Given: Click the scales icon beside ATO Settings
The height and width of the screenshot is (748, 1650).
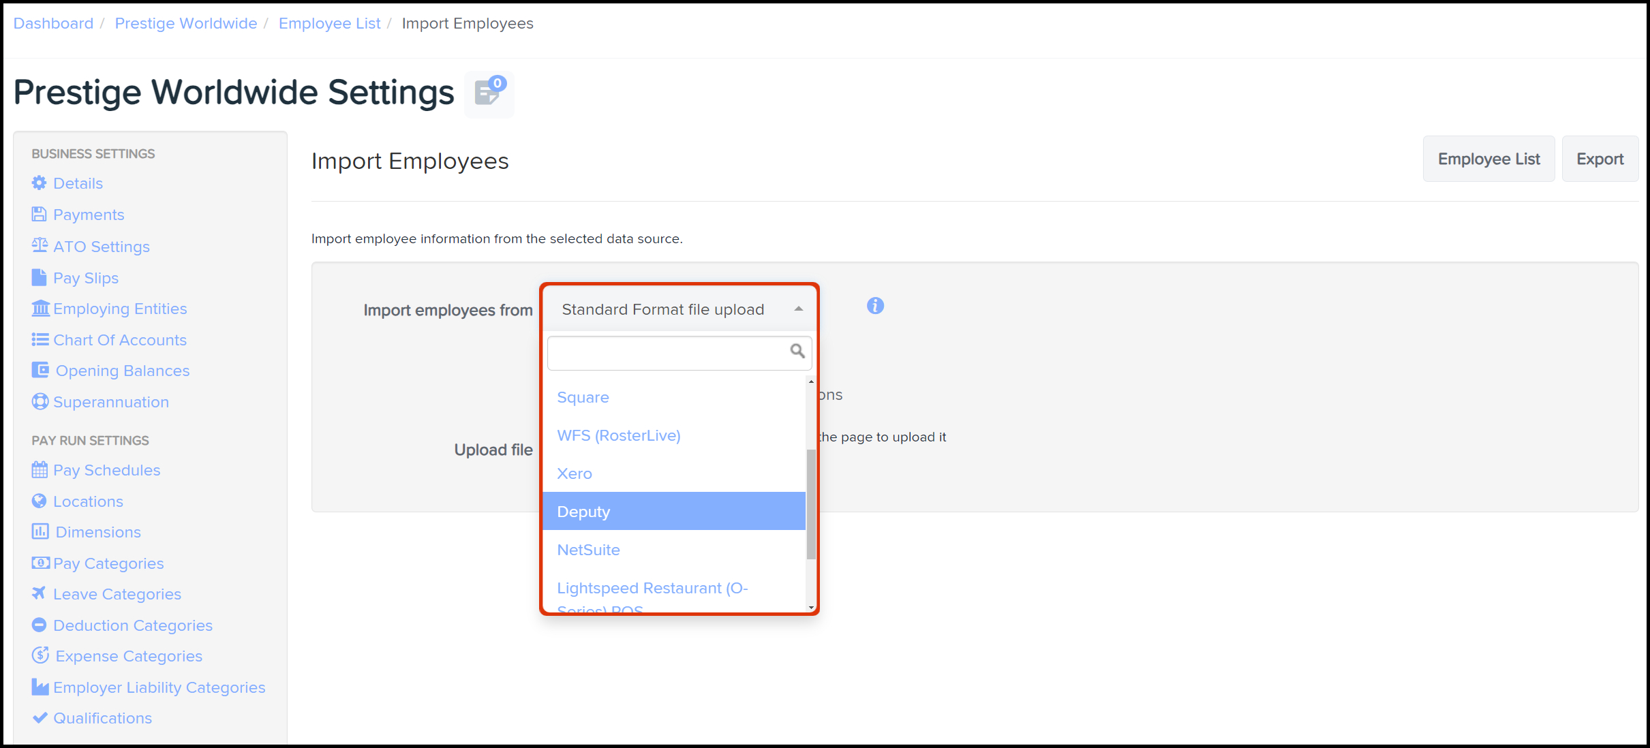Looking at the screenshot, I should click(40, 246).
